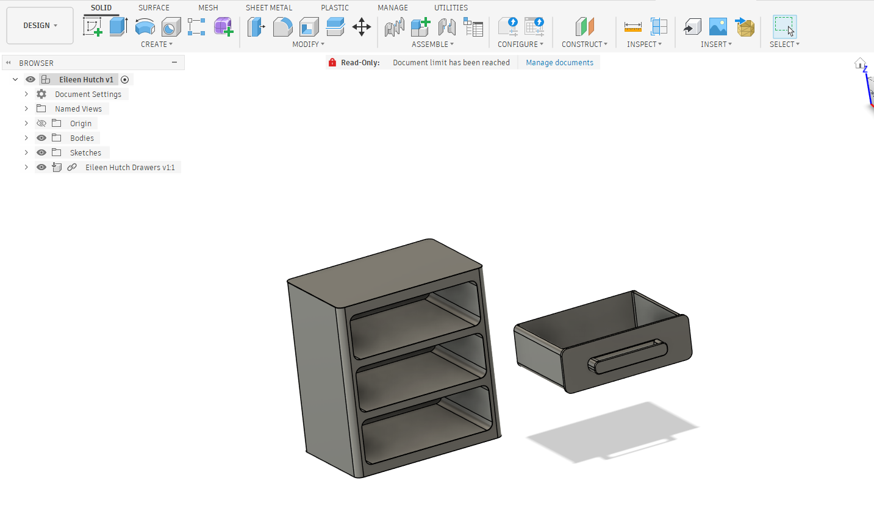The height and width of the screenshot is (511, 874).
Task: Click the Extrude tool icon
Action: tap(118, 27)
